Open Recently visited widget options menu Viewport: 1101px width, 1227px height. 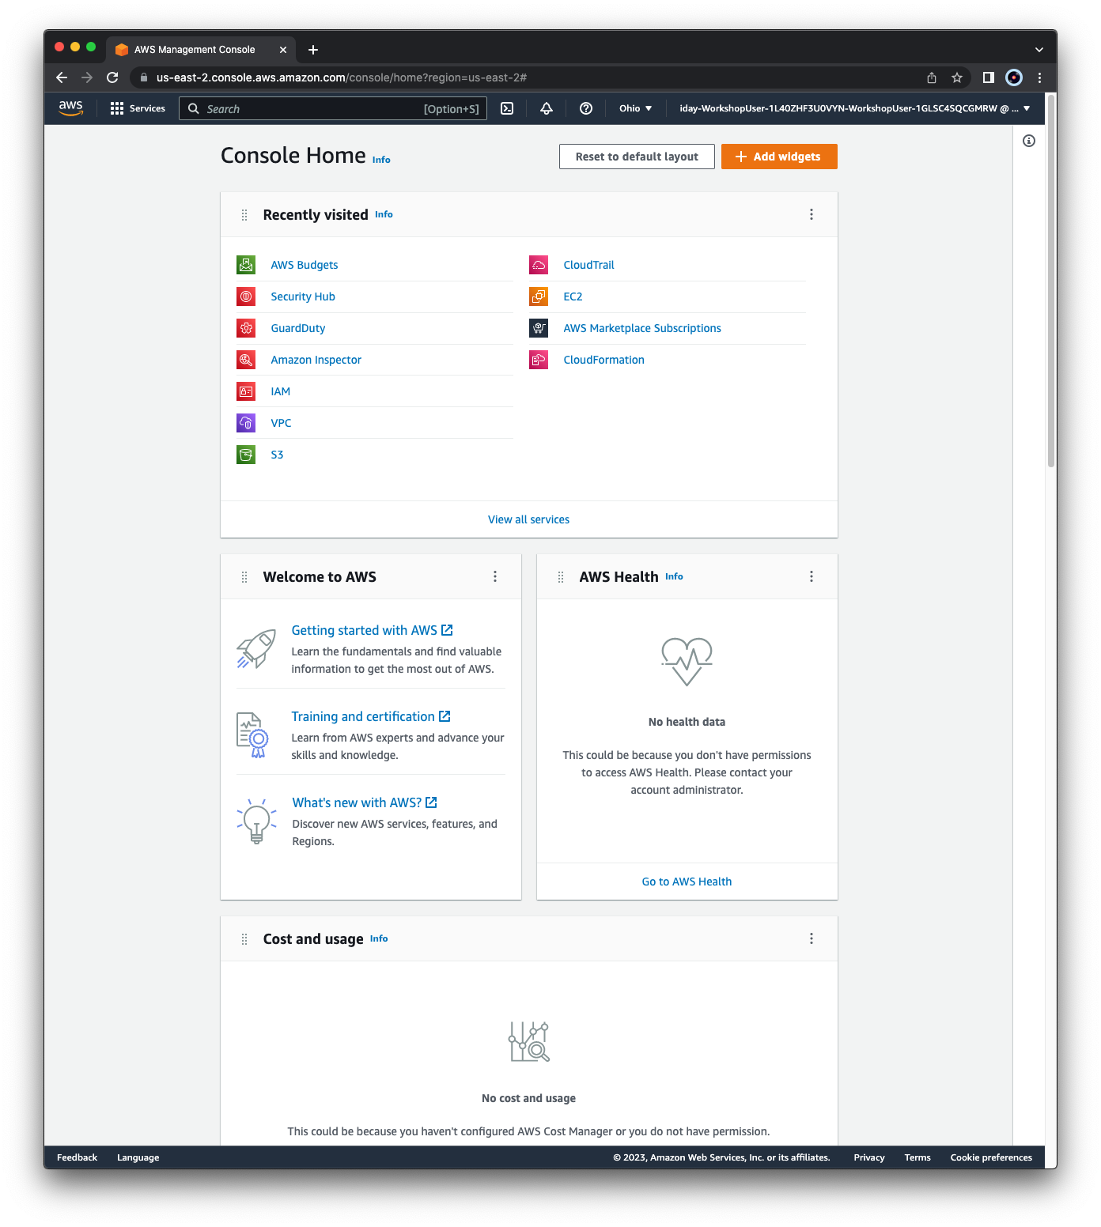(x=812, y=214)
